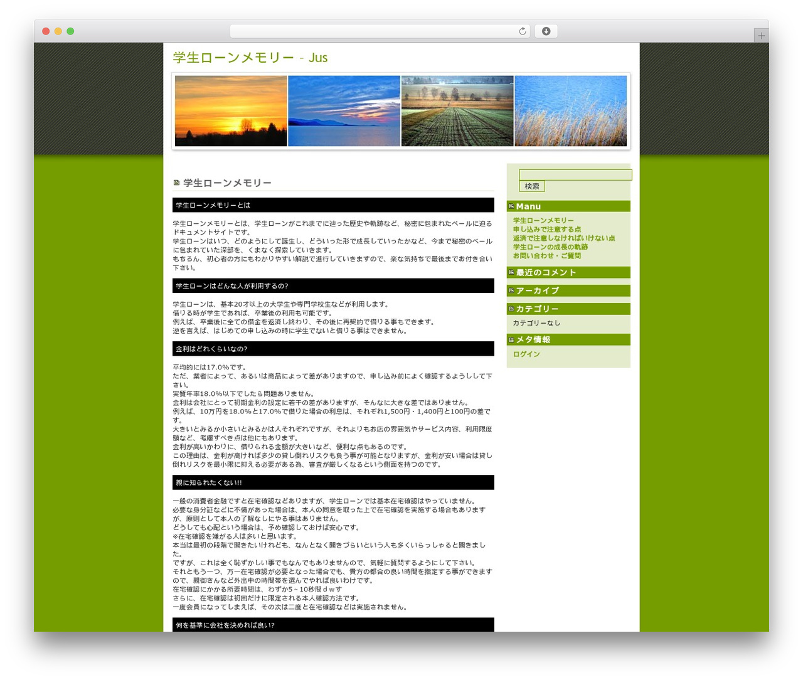Screen dimensions: 803x680
Task: Focus the browser address bar
Action: pyautogui.click(x=380, y=31)
